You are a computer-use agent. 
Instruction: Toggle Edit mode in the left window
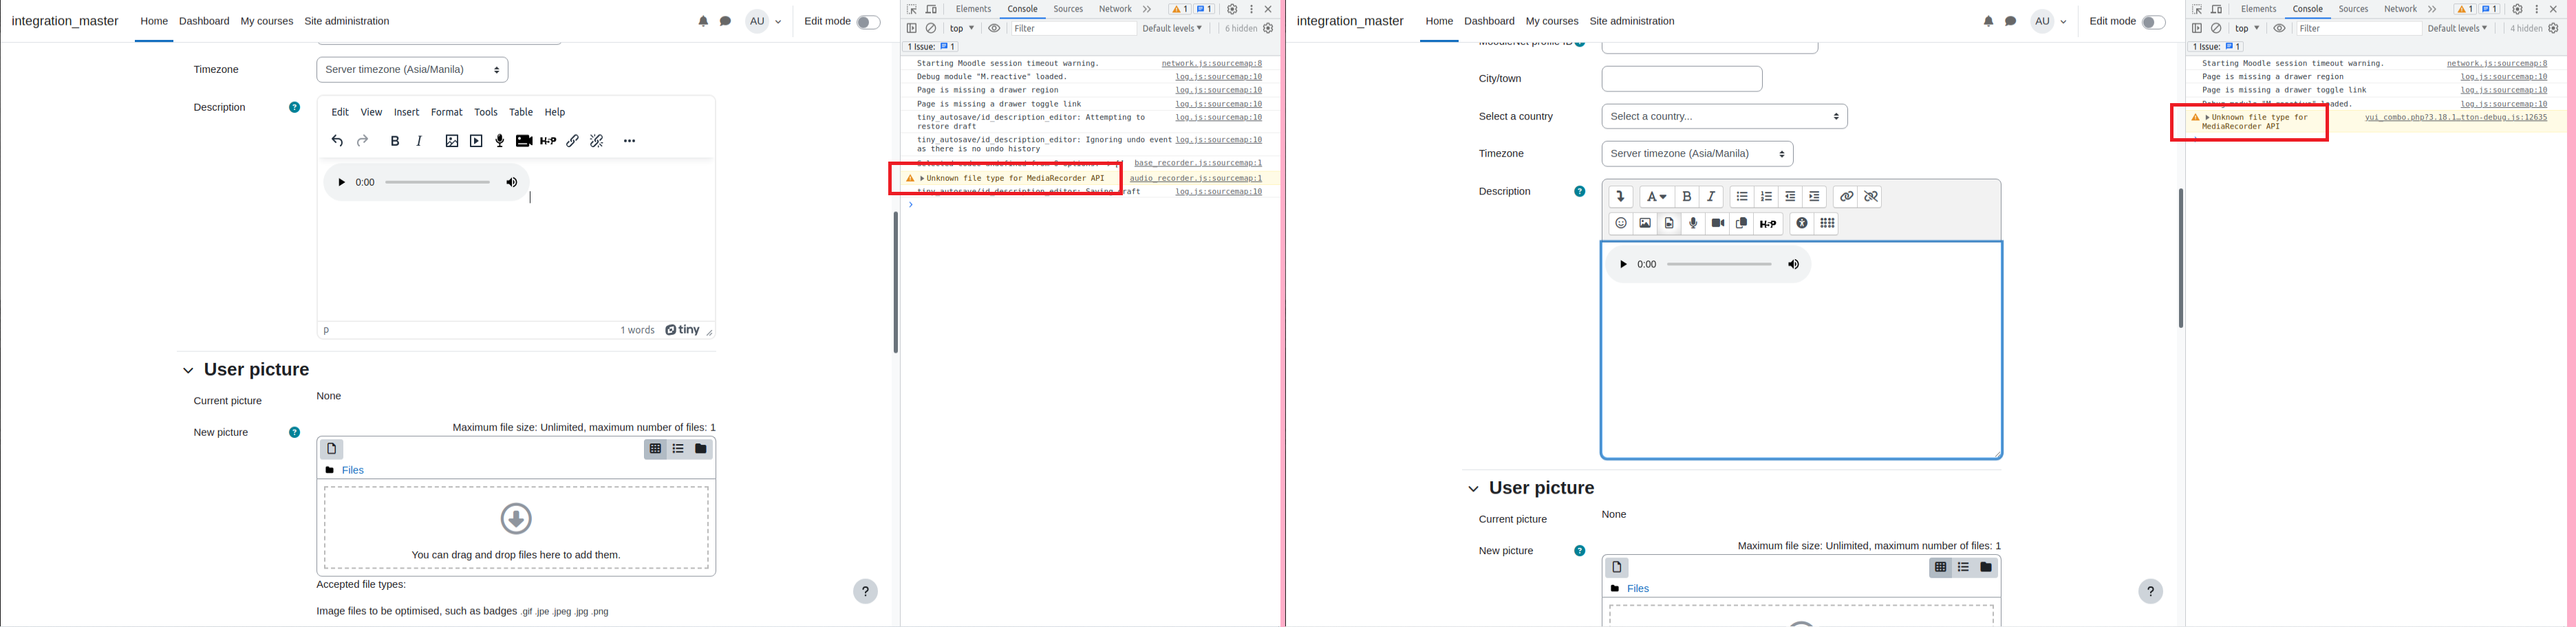[x=868, y=22]
